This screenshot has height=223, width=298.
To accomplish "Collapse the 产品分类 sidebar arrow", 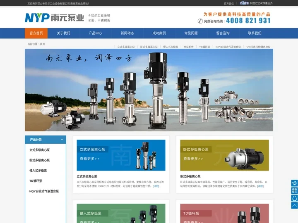I will coord(62,140).
